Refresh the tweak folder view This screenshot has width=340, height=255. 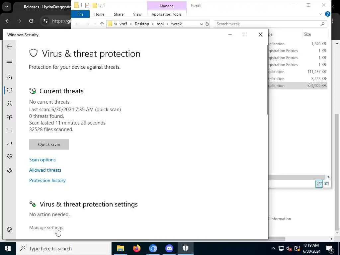(207, 24)
